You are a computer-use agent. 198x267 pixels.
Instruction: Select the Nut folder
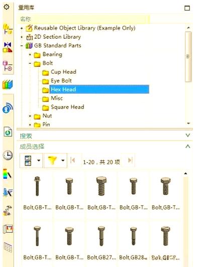coord(47,116)
